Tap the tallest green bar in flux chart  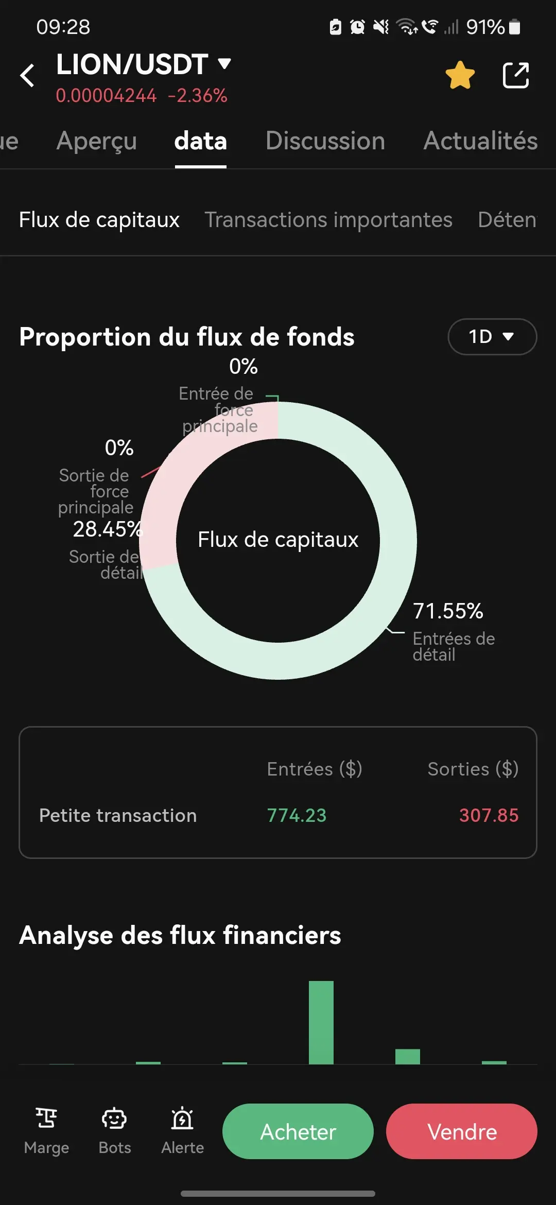point(321,1022)
